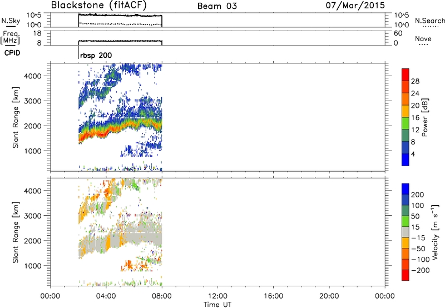Click the frequency trace line in the Freq panel

pyautogui.click(x=120, y=41)
